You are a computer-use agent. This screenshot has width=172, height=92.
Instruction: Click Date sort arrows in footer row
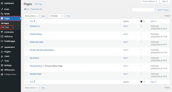tap(156, 82)
